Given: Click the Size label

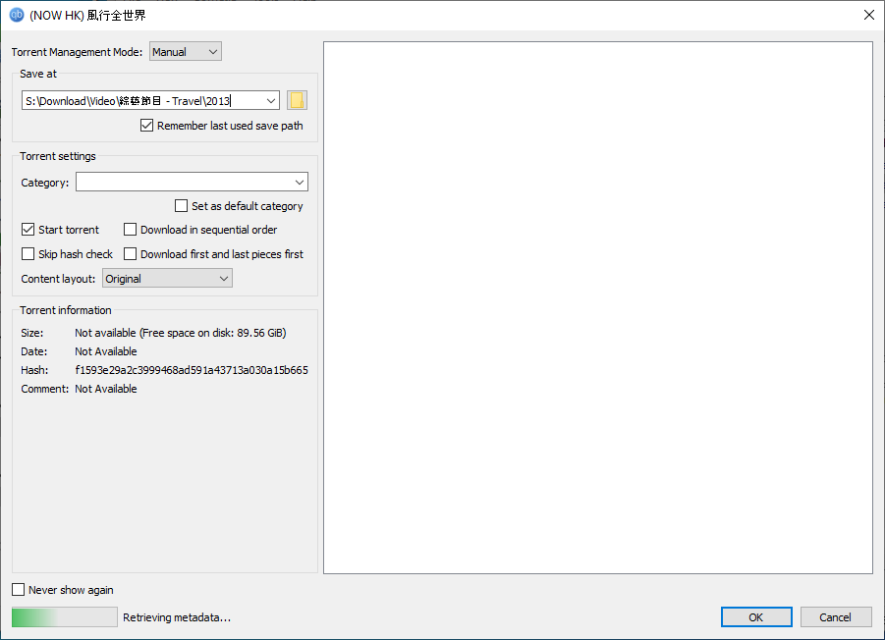Looking at the screenshot, I should coord(32,333).
